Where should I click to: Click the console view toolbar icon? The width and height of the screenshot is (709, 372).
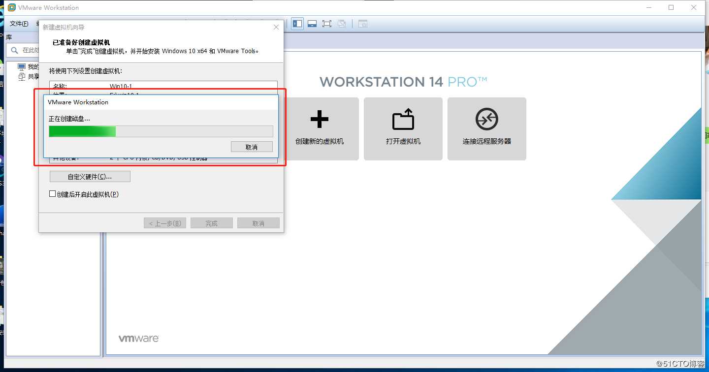pos(363,24)
